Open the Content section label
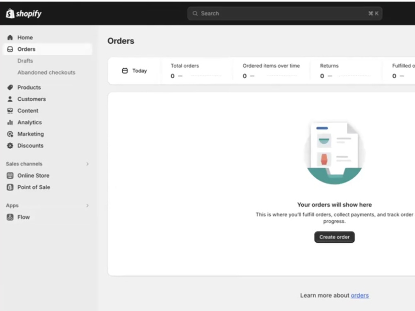This screenshot has width=415, height=311. click(x=28, y=111)
